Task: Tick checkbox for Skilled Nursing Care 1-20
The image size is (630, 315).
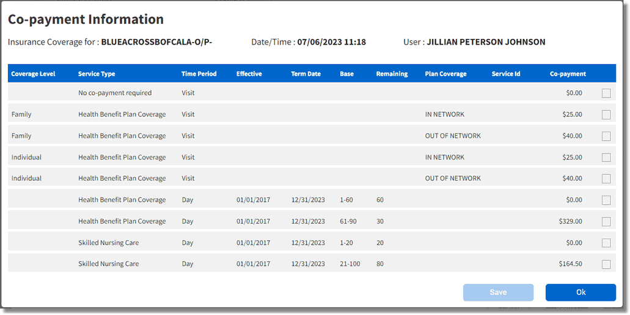Action: [606, 243]
